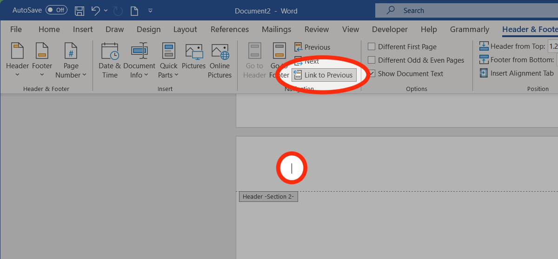Click the Link to Previous button
Screen dimensions: 558x259
[324, 75]
